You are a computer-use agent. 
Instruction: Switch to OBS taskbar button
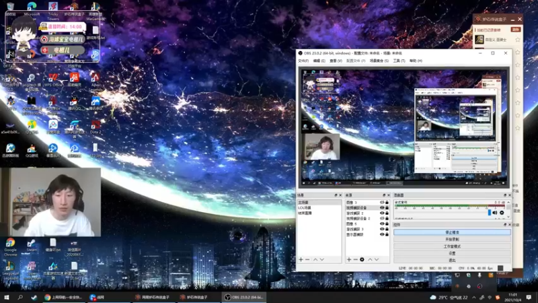[x=244, y=297]
